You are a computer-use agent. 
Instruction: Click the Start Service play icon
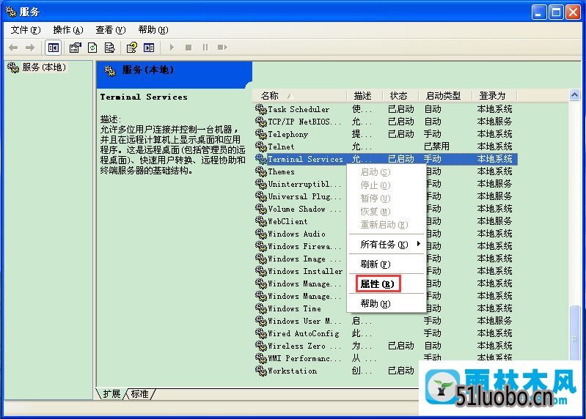pos(172,48)
